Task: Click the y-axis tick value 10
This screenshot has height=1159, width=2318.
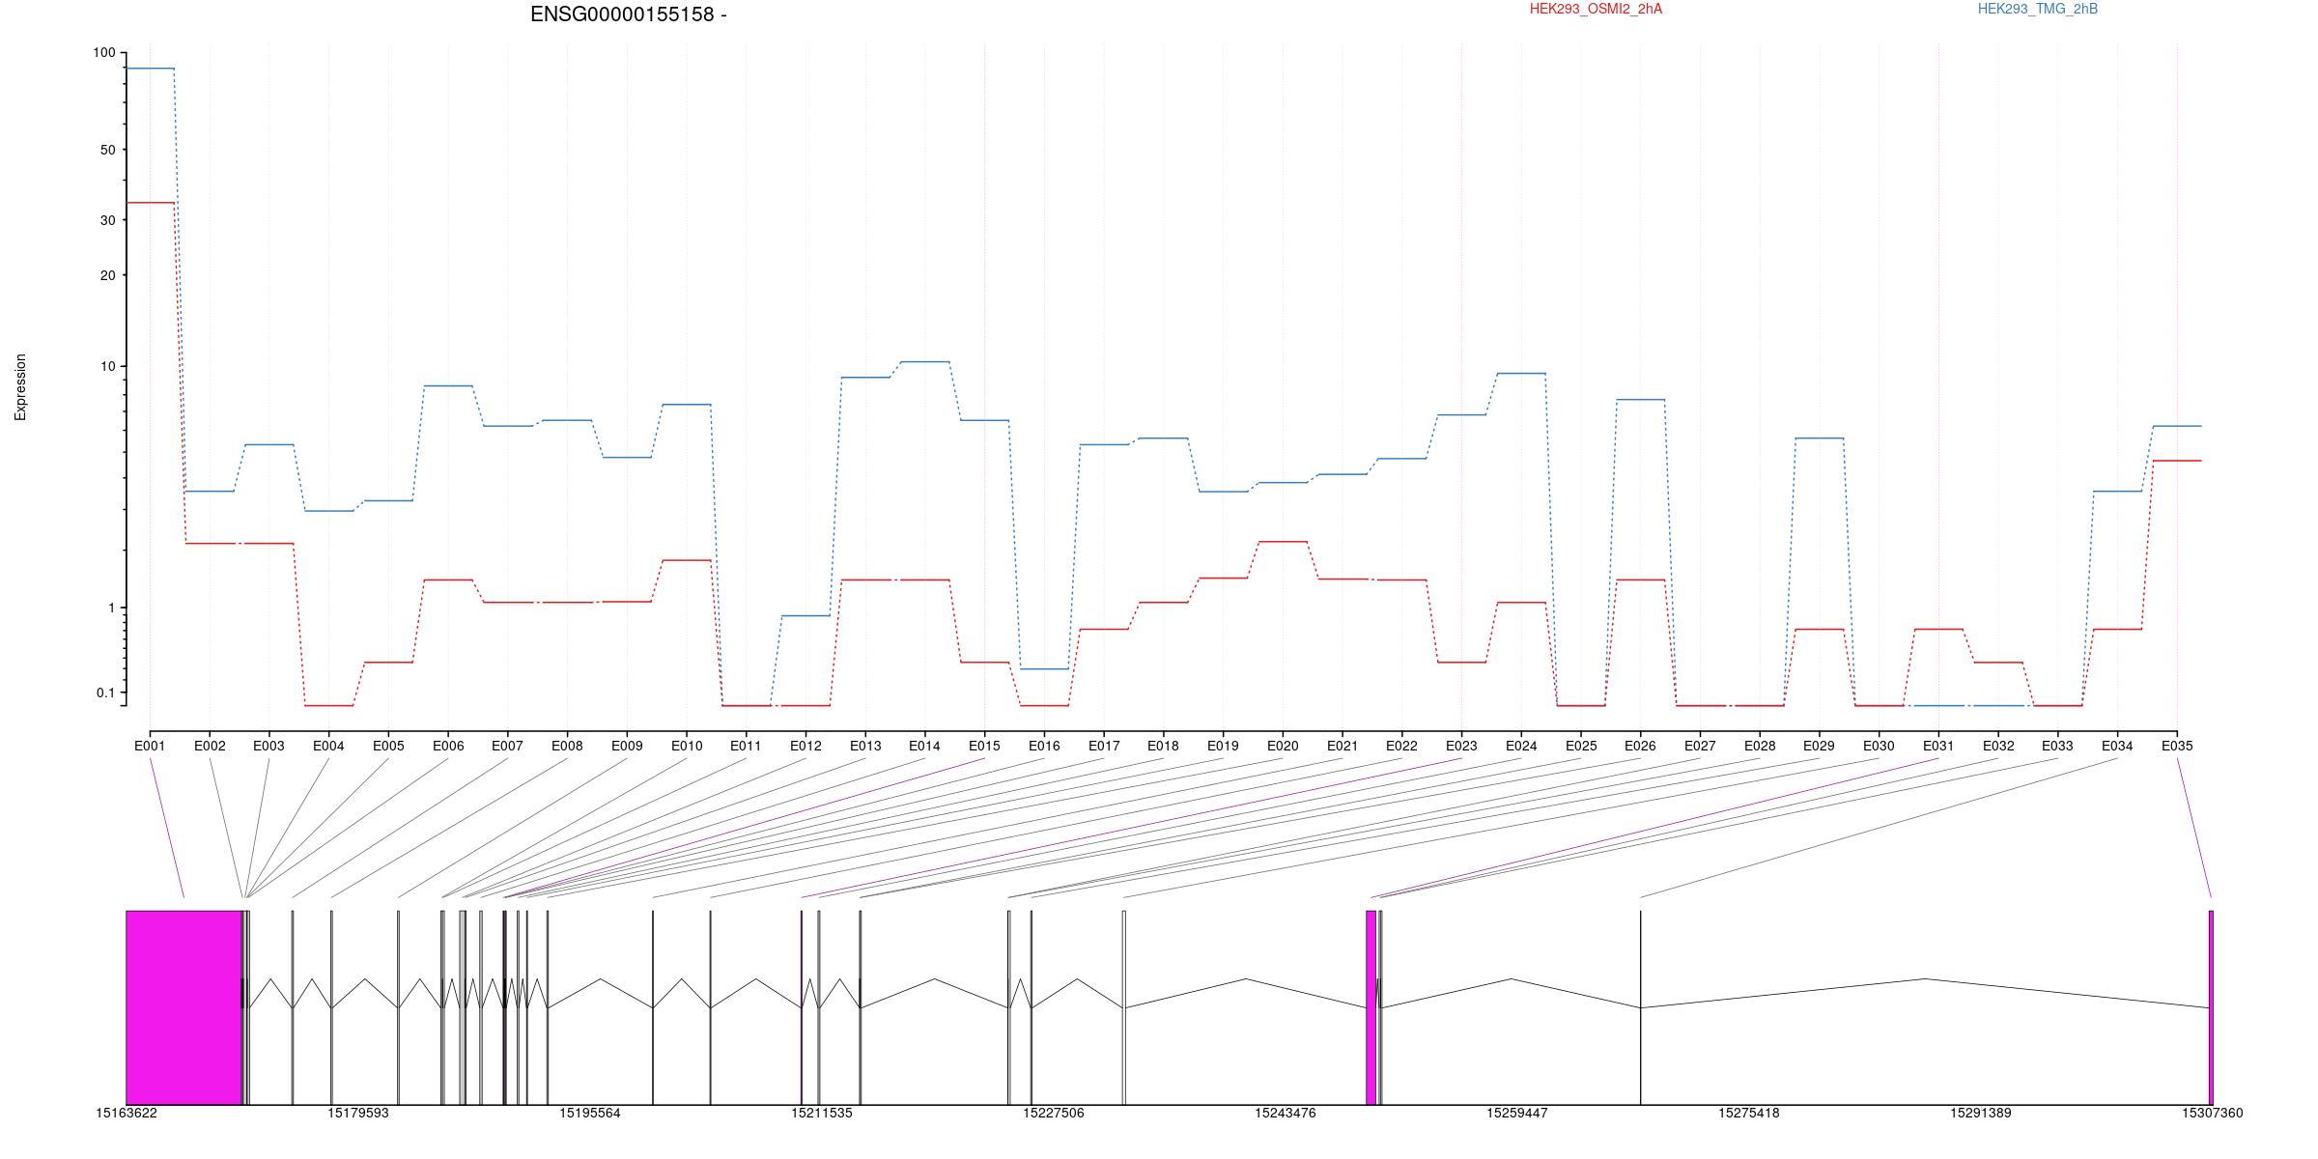Action: 107,366
